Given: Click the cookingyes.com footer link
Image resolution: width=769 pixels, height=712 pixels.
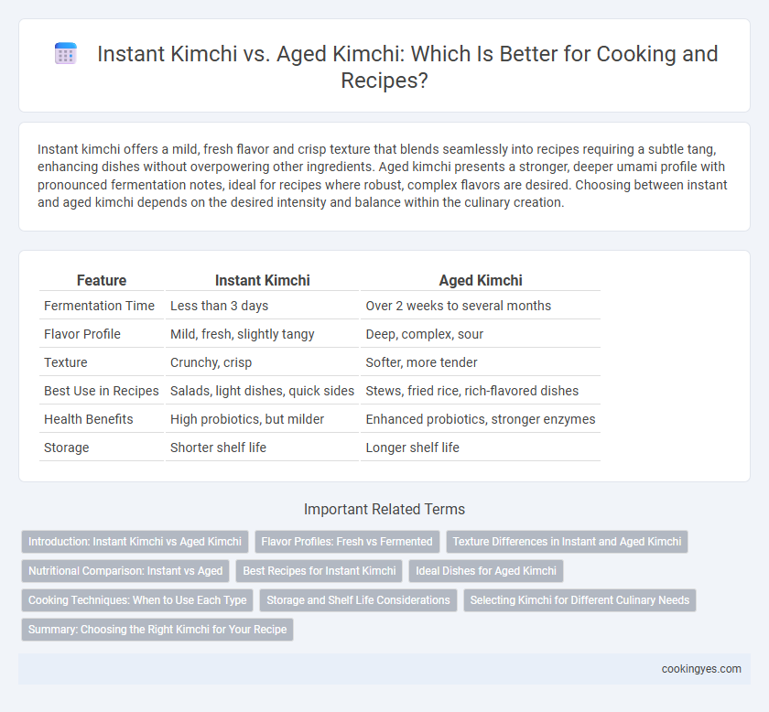Looking at the screenshot, I should coord(701,669).
